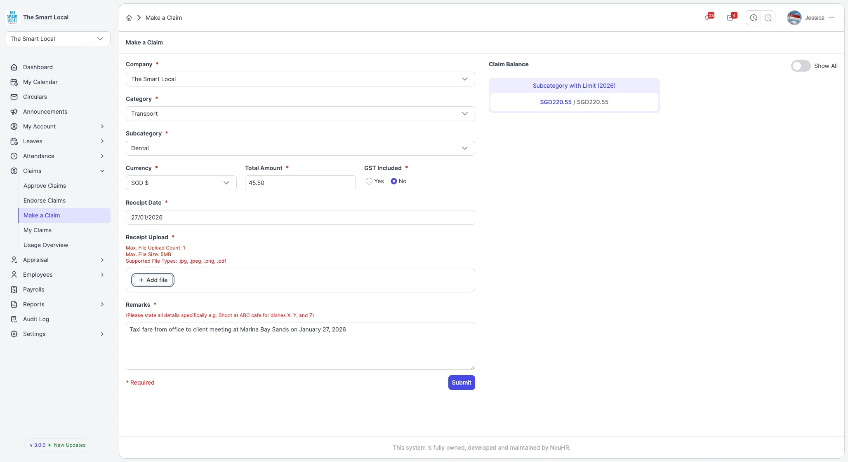Viewport: 848px width, 462px height.
Task: Submit the claim form
Action: coord(462,383)
